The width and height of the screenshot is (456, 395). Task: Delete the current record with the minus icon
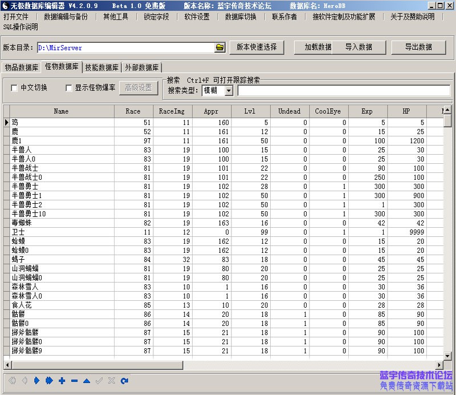74,381
